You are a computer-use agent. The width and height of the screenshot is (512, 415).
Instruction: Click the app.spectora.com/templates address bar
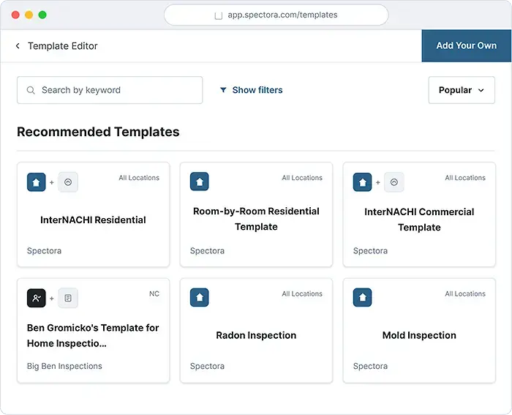point(276,15)
